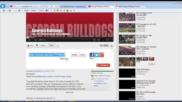Expand the More sharing services dropdown
Viewport: 182px width, 102px height.
point(92,59)
